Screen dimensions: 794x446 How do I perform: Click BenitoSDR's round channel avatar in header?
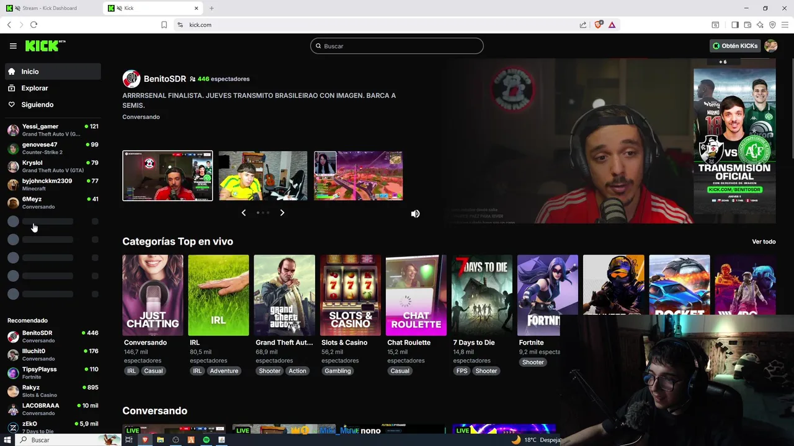click(x=132, y=79)
